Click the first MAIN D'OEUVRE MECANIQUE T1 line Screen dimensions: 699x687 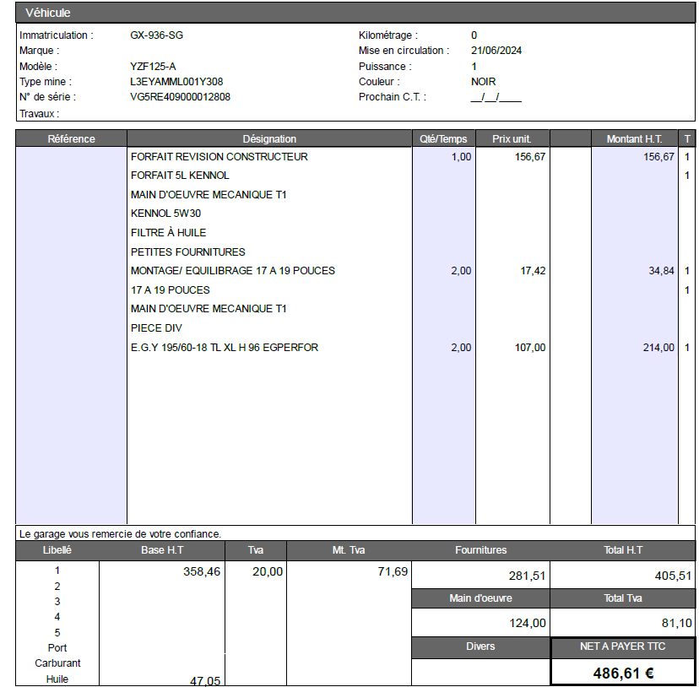pyautogui.click(x=209, y=195)
